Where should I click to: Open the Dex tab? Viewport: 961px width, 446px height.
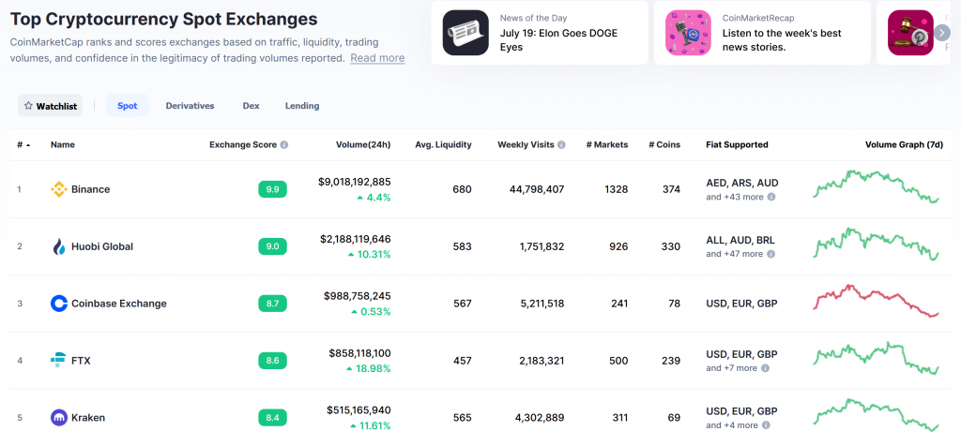252,105
